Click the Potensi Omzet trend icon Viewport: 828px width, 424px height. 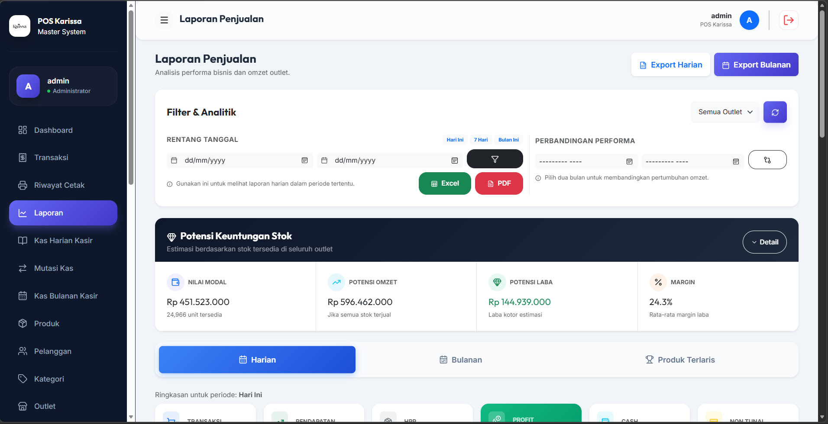coord(336,282)
